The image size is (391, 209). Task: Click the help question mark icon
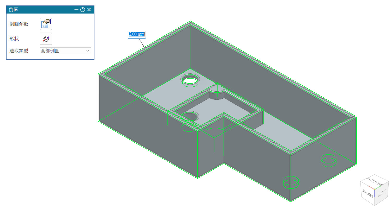[x=83, y=10]
